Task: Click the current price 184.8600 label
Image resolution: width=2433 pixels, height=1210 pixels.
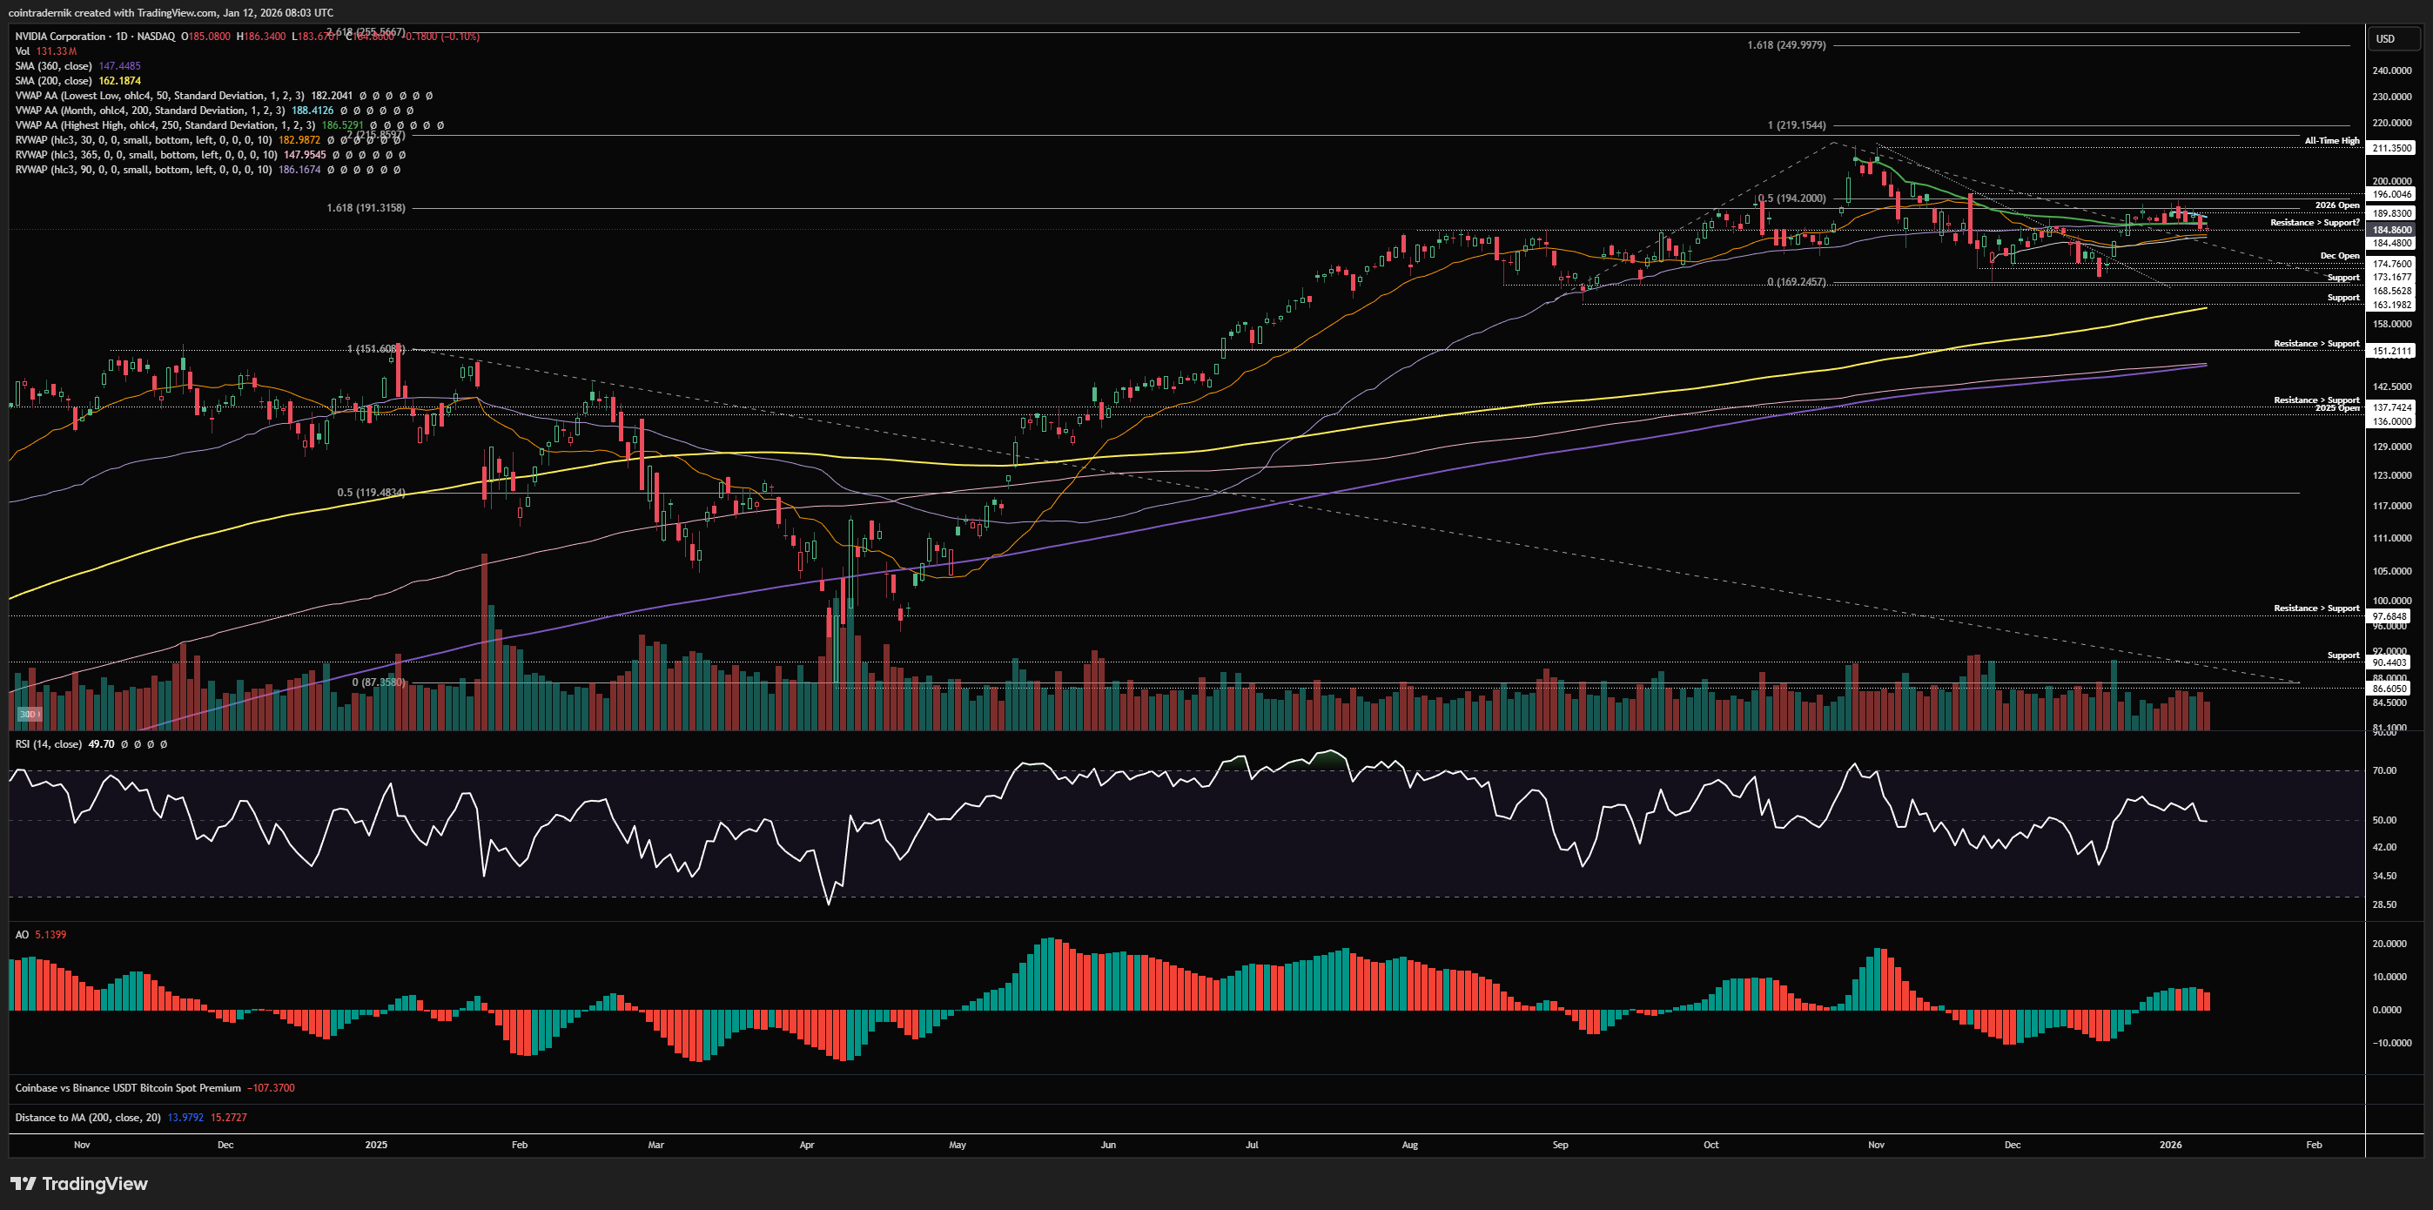Action: [x=2391, y=230]
